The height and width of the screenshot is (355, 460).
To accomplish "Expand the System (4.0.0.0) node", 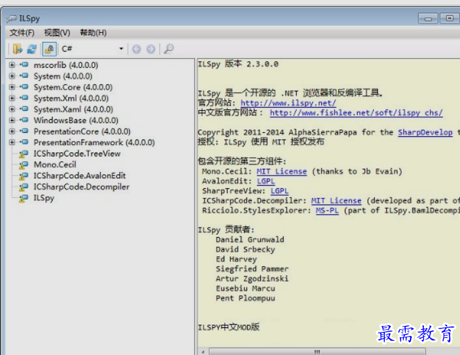I will 12,76.
